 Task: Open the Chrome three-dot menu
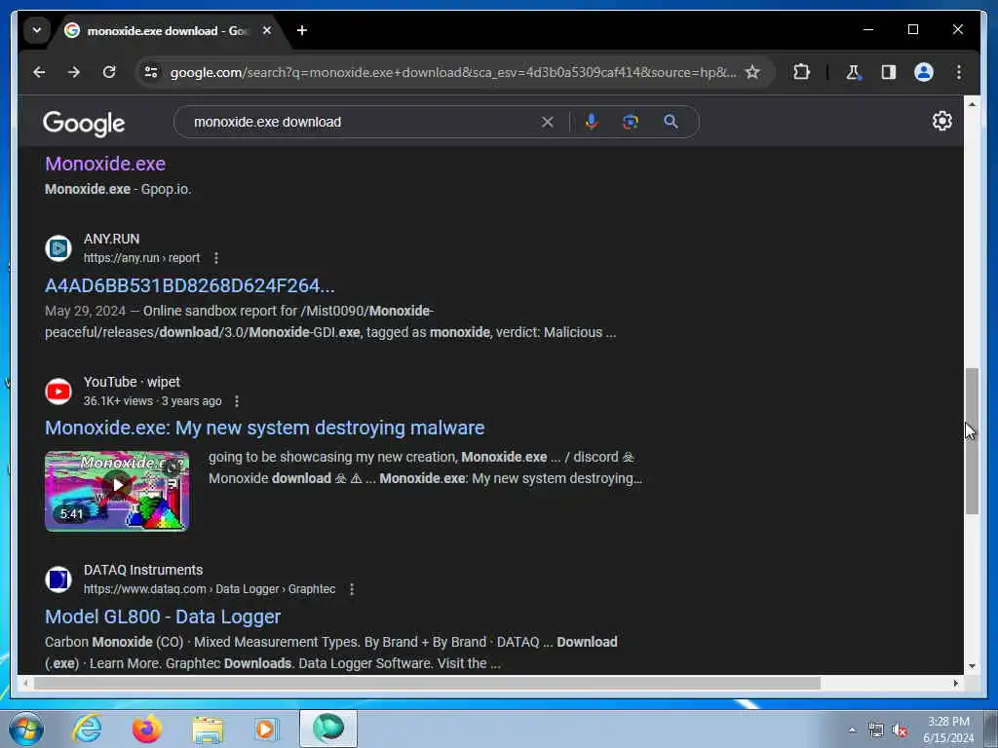point(959,72)
